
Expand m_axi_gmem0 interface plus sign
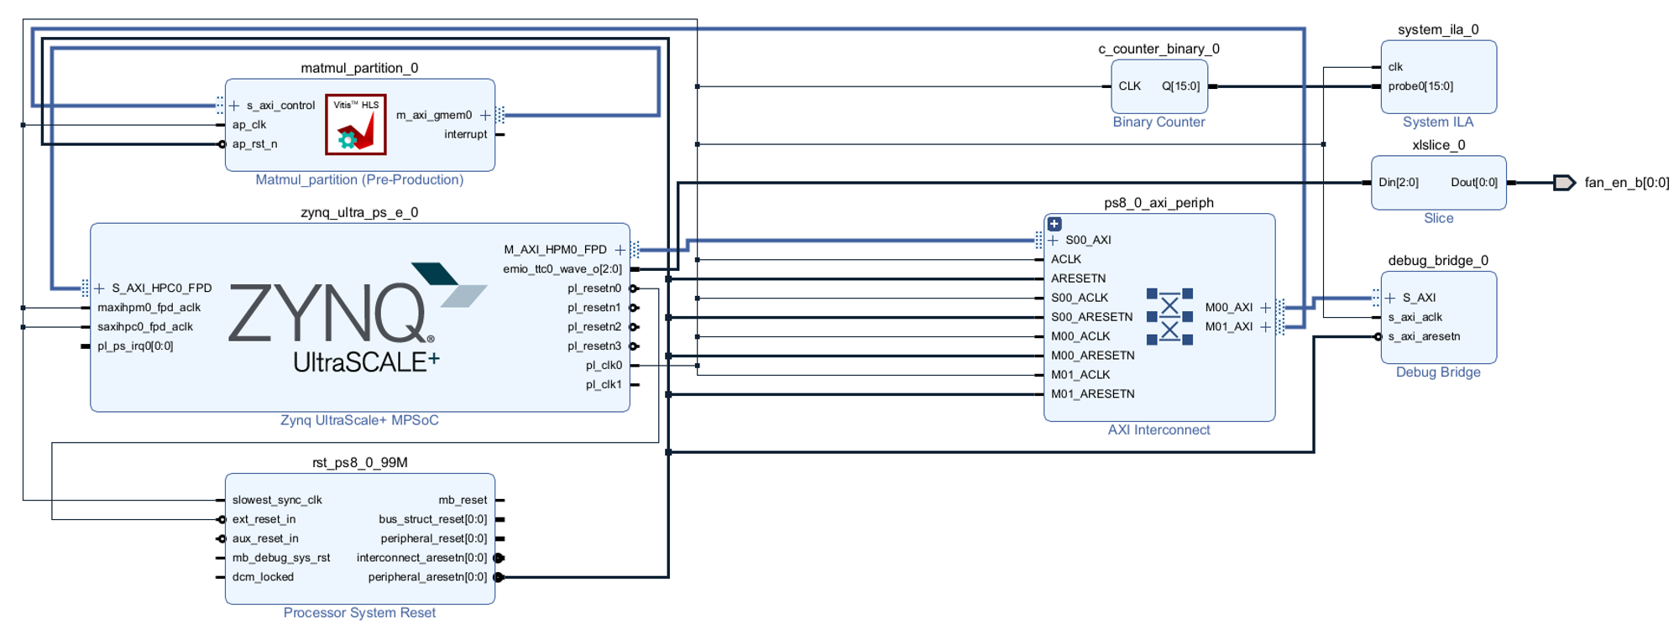(485, 115)
